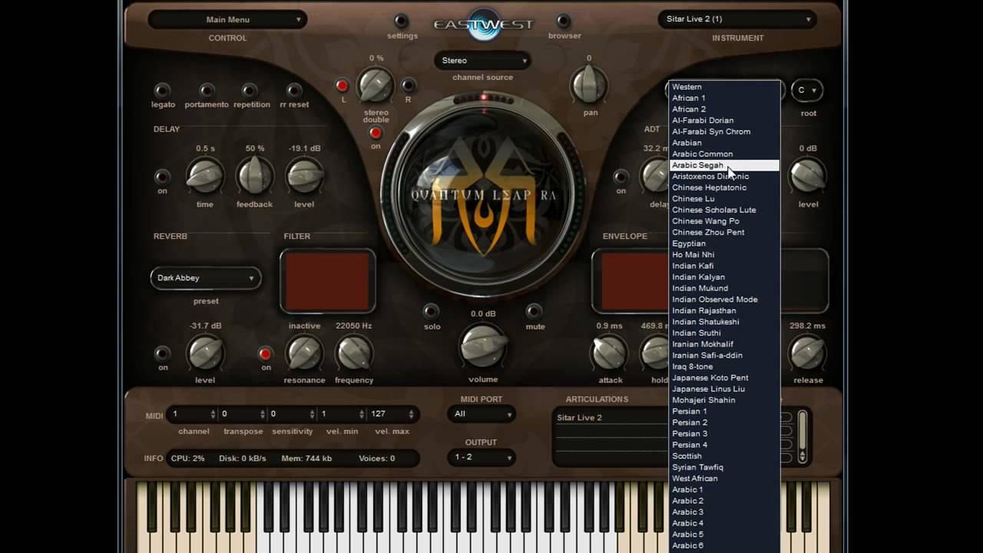This screenshot has width=983, height=553.
Task: Select Al-Farabi Dorian scale
Action: point(724,121)
